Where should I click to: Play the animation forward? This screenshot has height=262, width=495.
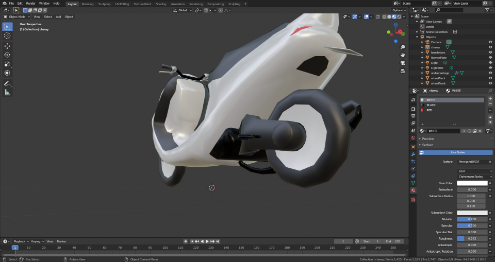tap(207, 241)
